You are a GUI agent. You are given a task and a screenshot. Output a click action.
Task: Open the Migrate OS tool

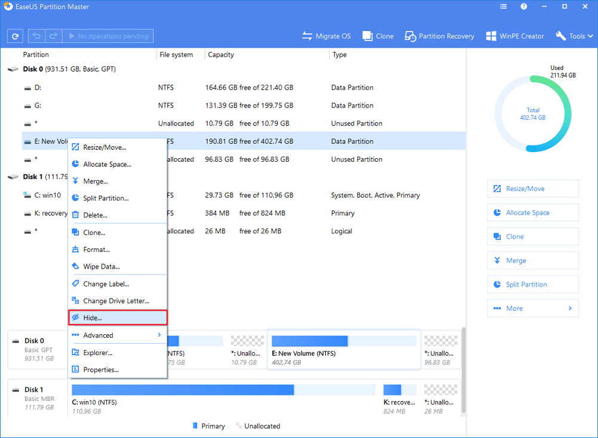[326, 36]
